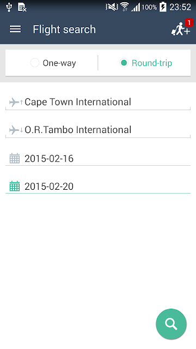Image resolution: width=196 pixels, height=349 pixels.
Task: Select the Round-trip radio button
Action: pyautogui.click(x=124, y=63)
